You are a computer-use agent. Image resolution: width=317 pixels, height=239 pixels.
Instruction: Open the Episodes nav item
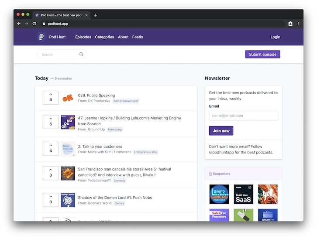(x=83, y=37)
